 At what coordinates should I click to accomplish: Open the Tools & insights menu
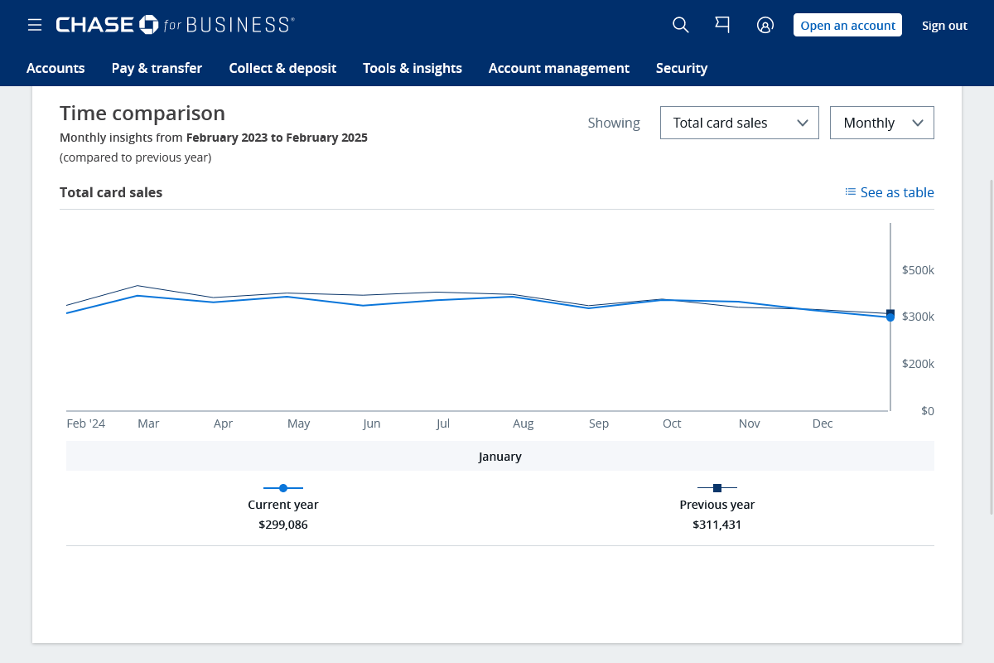[412, 68]
